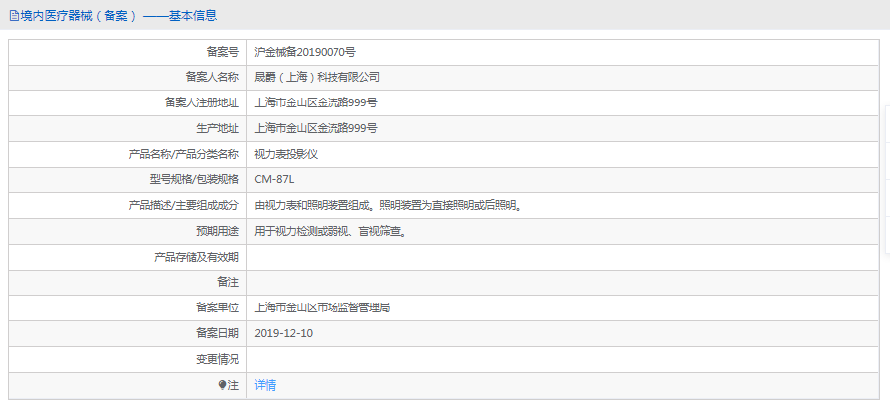
Task: Click the 备案人注册地址 label
Action: pyautogui.click(x=202, y=103)
